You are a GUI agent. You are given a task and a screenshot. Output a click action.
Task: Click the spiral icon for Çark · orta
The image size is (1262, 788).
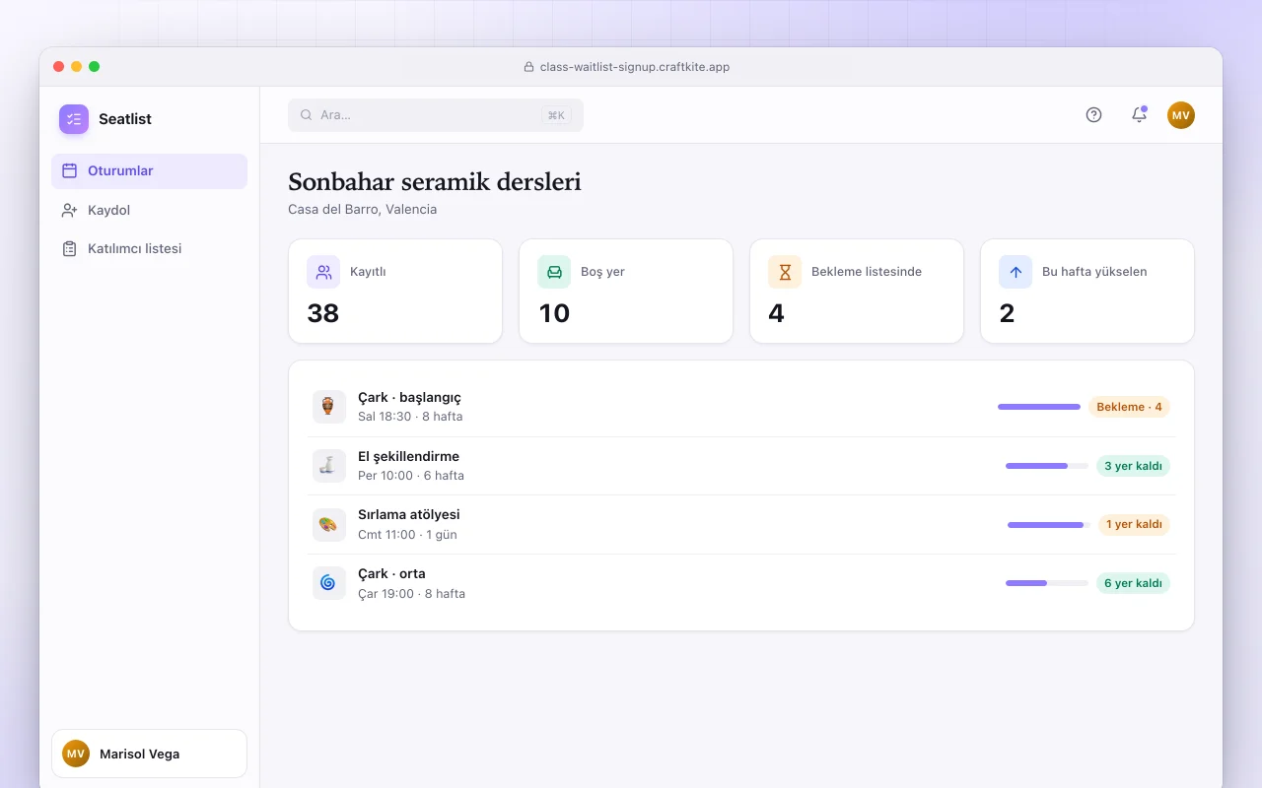click(329, 583)
